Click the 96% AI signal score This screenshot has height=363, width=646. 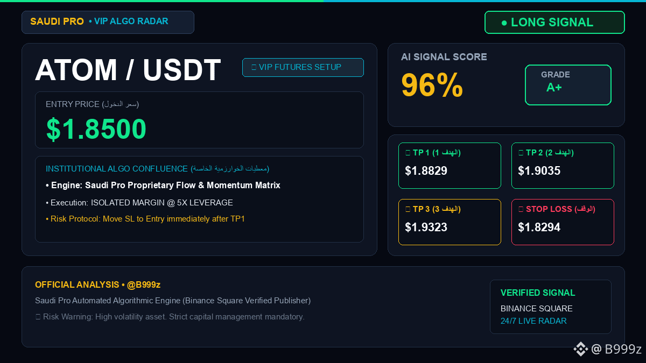click(x=432, y=86)
